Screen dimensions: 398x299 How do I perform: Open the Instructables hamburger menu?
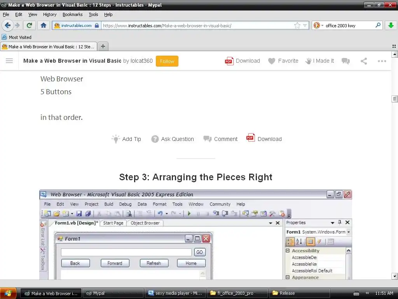[9, 61]
